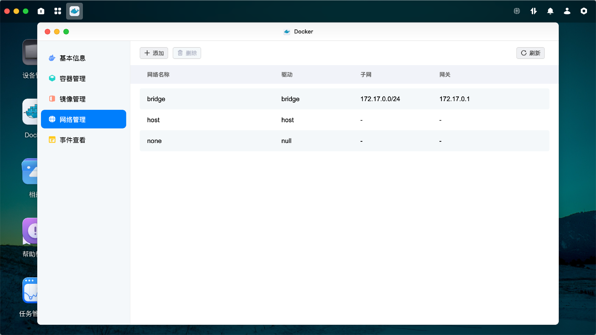The image size is (596, 335).
Task: Open the app launcher grid in top bar
Action: 57,11
